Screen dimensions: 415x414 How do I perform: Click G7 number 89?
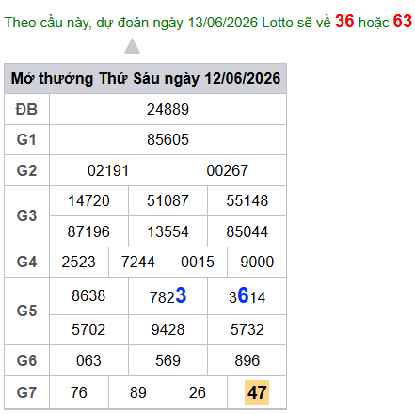coord(138,392)
